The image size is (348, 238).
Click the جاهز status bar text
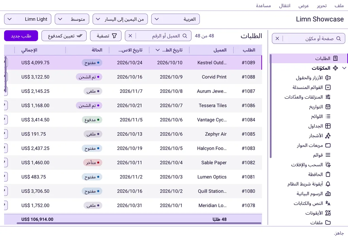(x=339, y=233)
